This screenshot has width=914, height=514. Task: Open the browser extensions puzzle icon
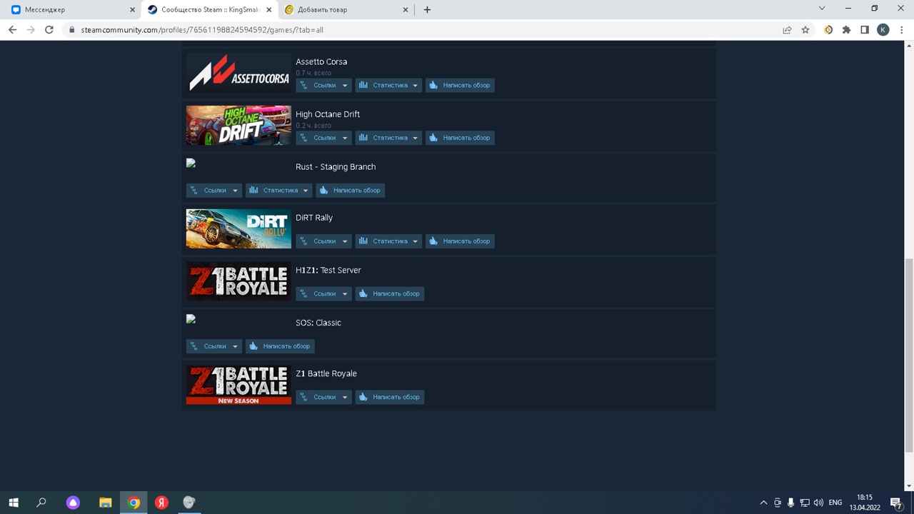pyautogui.click(x=847, y=30)
